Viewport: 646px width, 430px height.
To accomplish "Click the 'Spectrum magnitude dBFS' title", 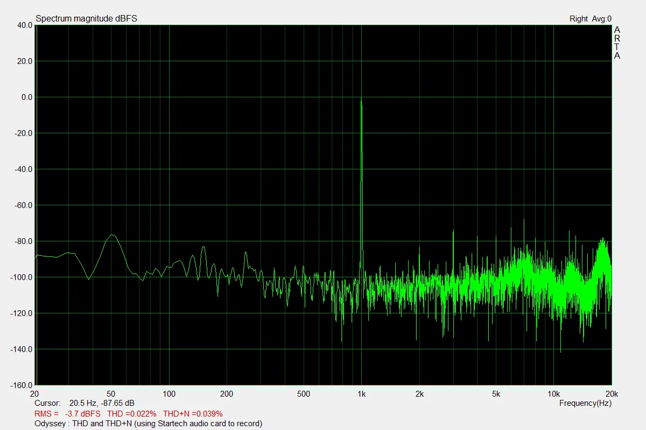I will 86,18.
